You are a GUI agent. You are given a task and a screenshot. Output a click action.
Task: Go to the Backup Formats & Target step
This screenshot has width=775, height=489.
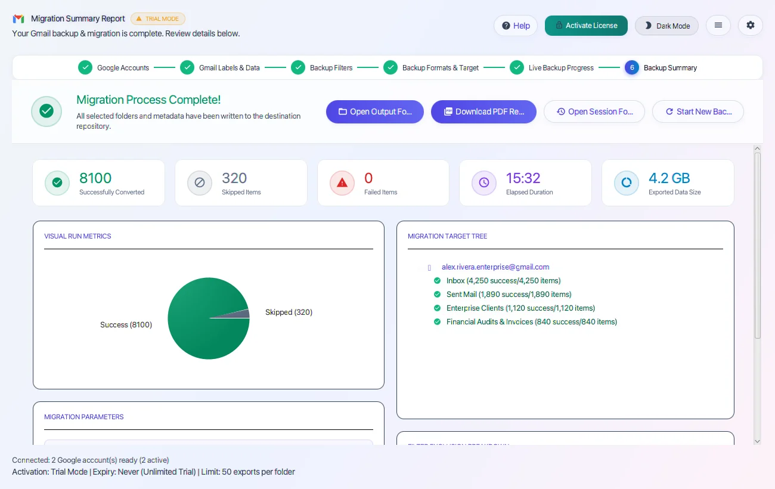click(431, 67)
